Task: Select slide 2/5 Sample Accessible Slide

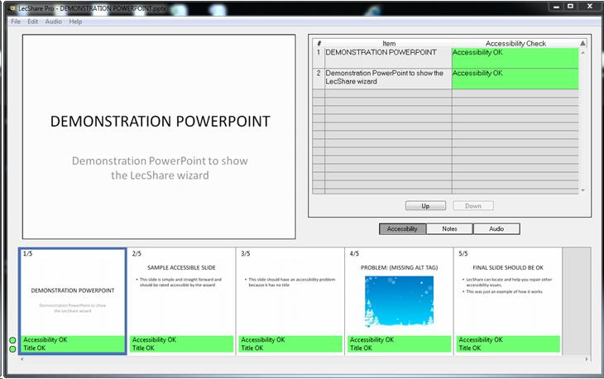Action: tap(181, 300)
